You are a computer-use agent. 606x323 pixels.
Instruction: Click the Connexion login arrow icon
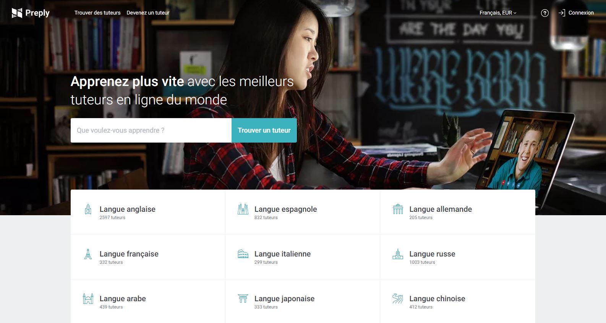click(x=562, y=13)
